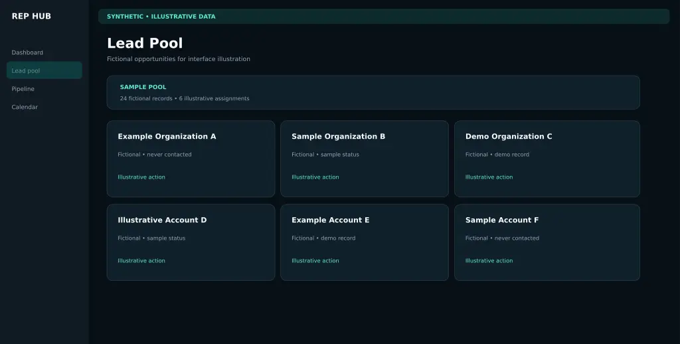Viewport: 680px width, 344px height.
Task: Click the Fictional opportunities subtitle
Action: click(x=179, y=59)
